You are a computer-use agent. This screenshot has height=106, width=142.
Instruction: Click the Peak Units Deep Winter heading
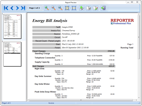tap(45, 92)
